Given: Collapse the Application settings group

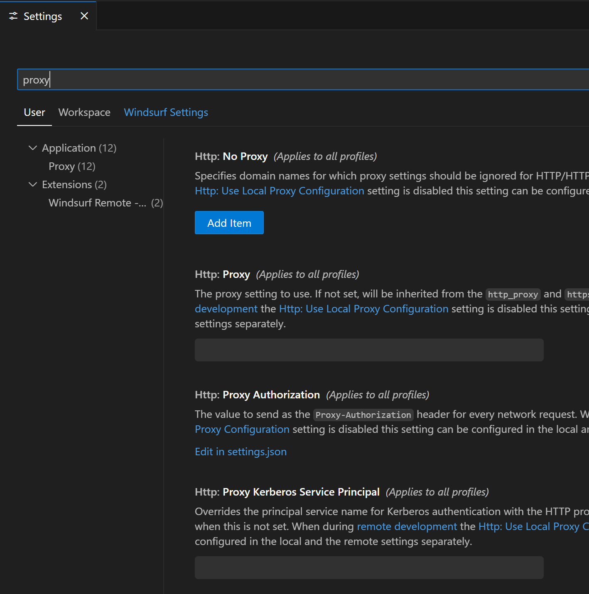Looking at the screenshot, I should 33,147.
